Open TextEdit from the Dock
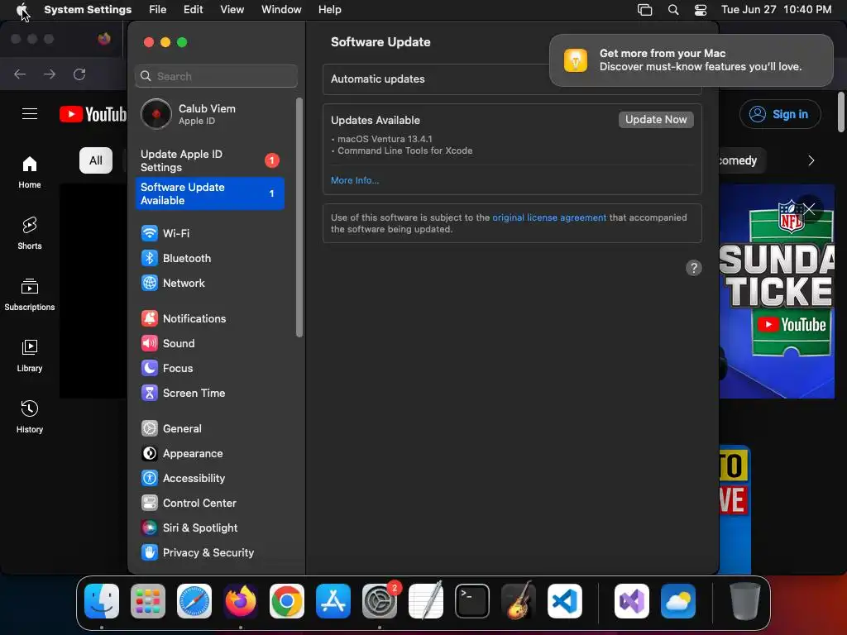The image size is (847, 635). click(x=426, y=601)
